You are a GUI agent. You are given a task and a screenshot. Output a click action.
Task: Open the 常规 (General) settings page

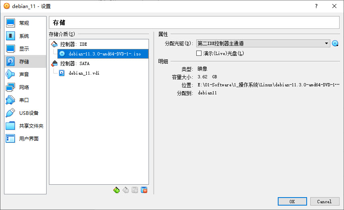(25, 23)
